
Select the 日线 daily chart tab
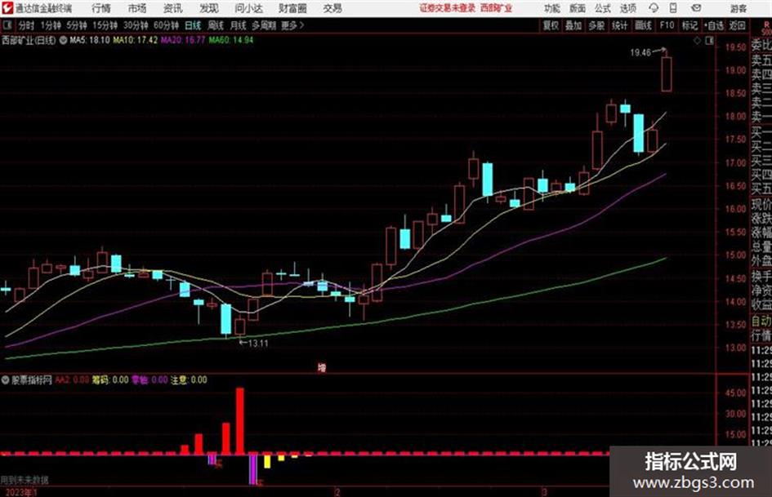pyautogui.click(x=193, y=25)
